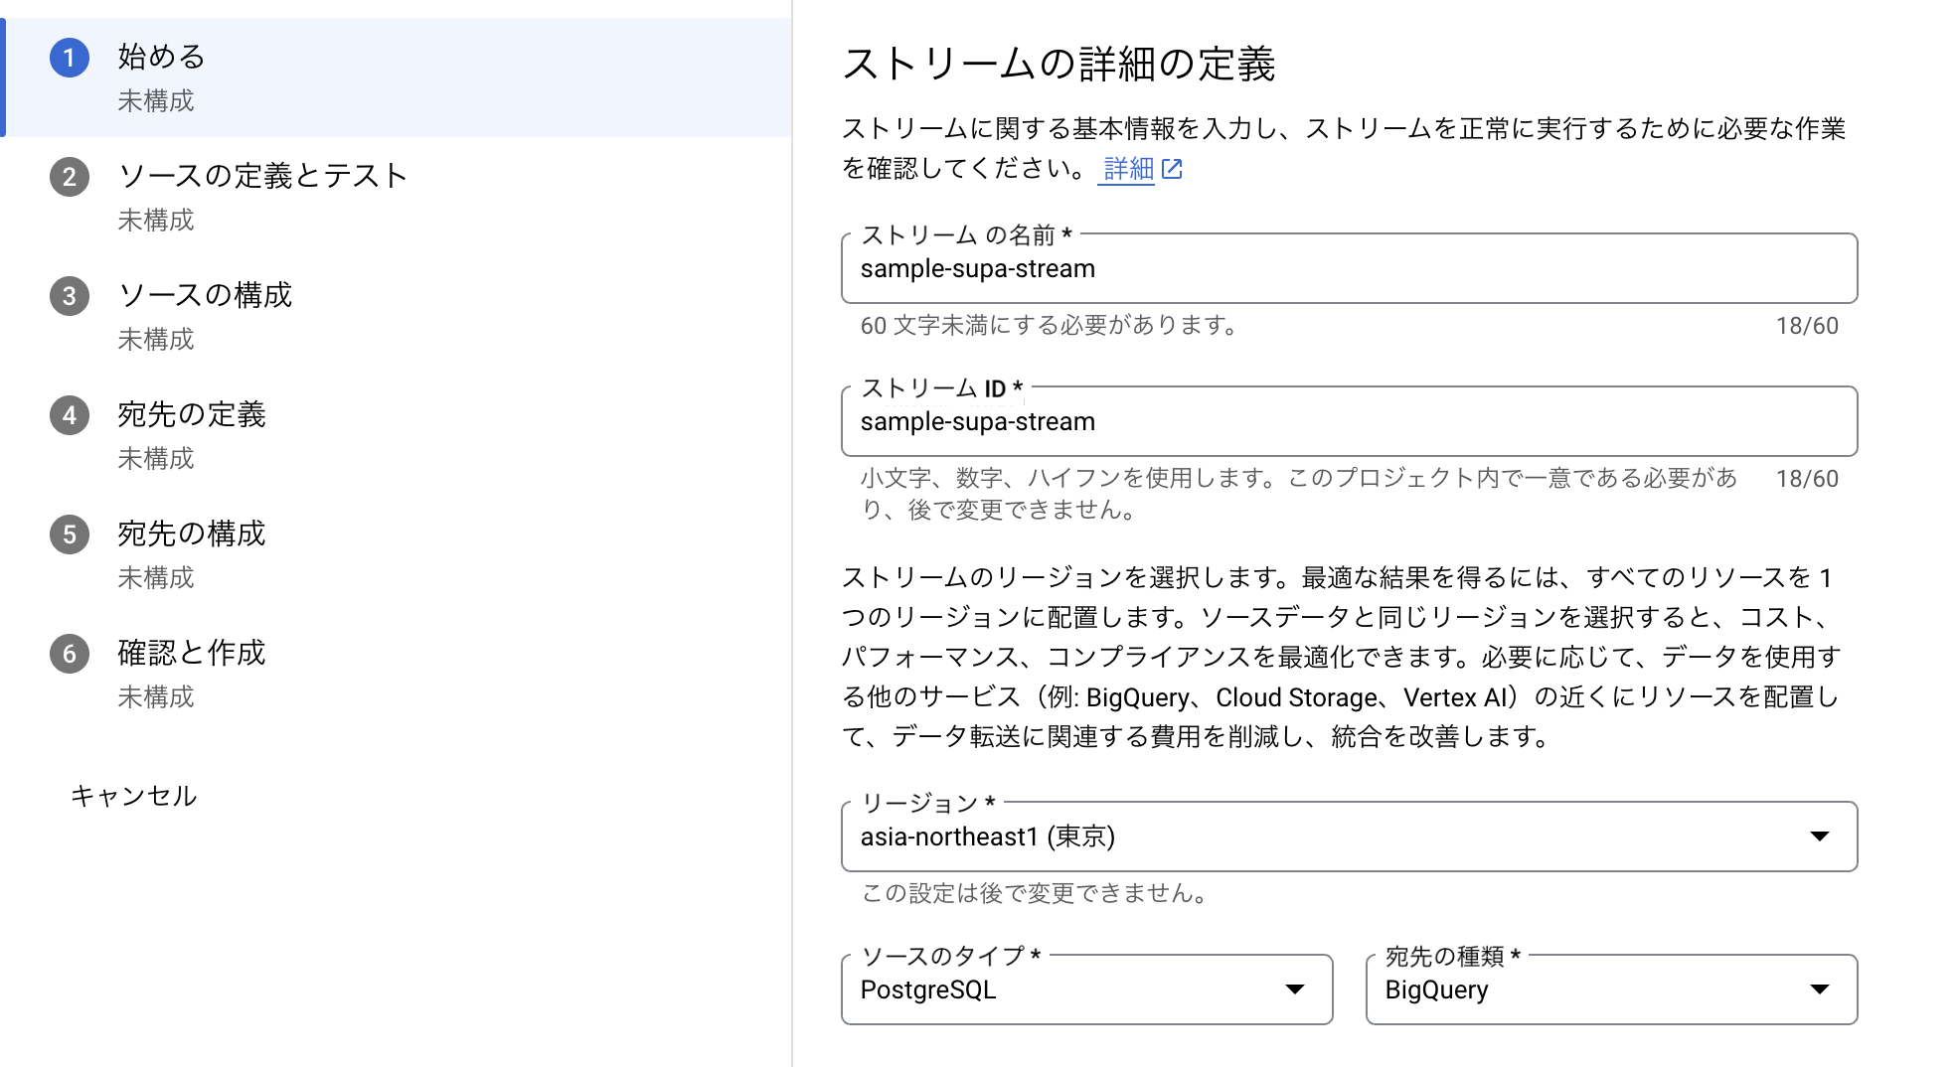This screenshot has height=1067, width=1956.
Task: Open the 詳細 help link
Action: click(1128, 169)
